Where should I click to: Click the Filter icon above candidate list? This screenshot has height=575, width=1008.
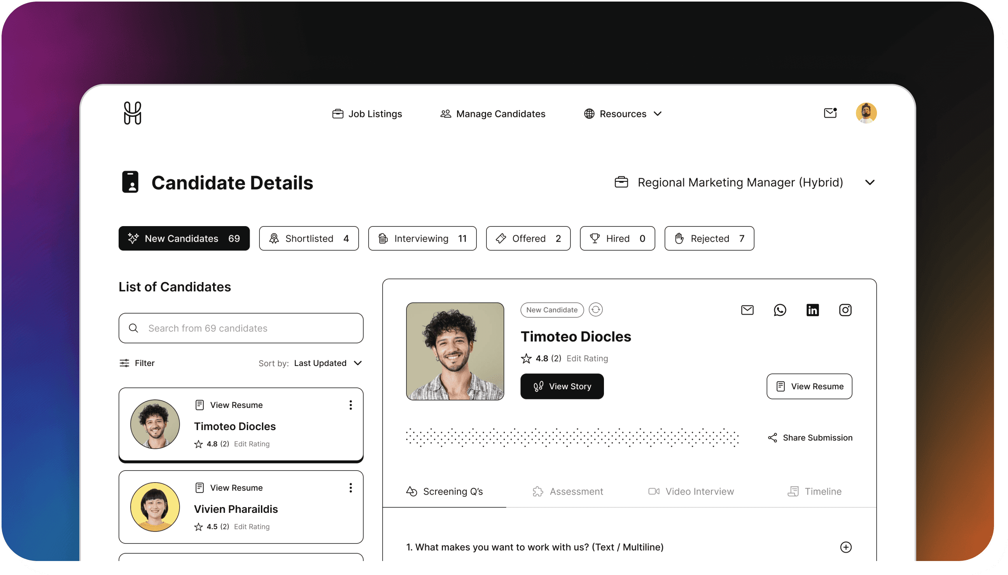click(124, 363)
